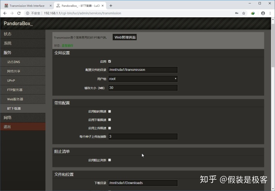The width and height of the screenshot is (275, 191).
Task: Bookmark this page with the star icon
Action: tap(244, 13)
